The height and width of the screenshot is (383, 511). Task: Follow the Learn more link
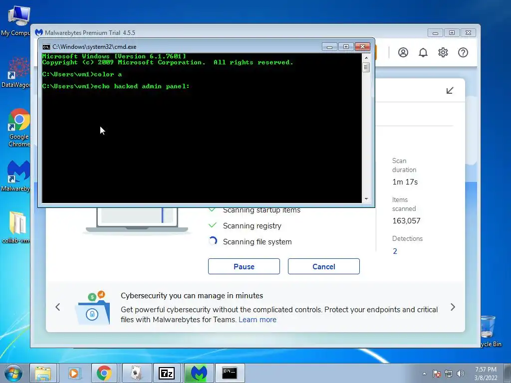click(257, 320)
